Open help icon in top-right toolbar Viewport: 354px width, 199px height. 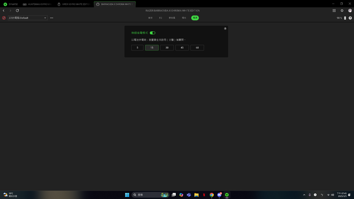click(x=350, y=18)
